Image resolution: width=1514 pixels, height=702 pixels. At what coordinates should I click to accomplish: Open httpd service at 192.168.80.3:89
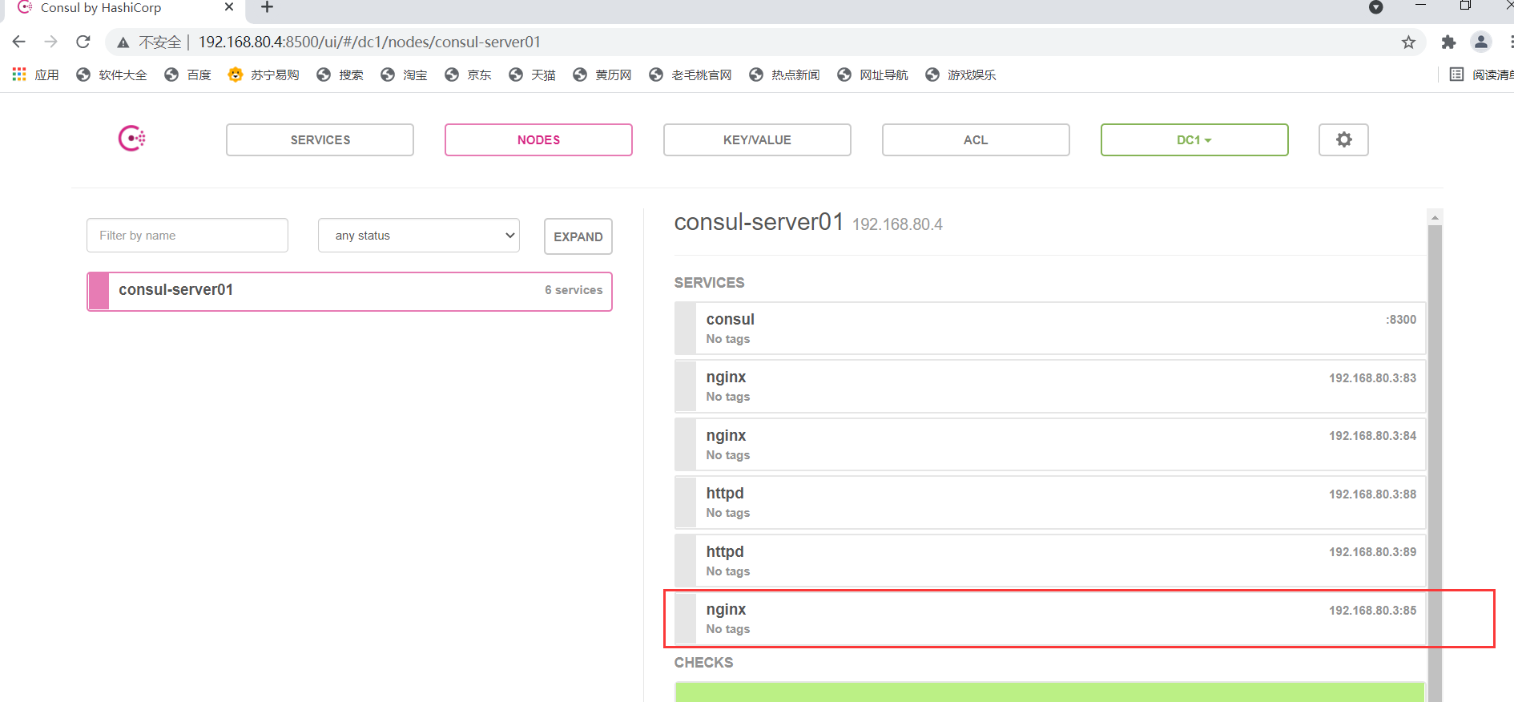coord(1050,561)
